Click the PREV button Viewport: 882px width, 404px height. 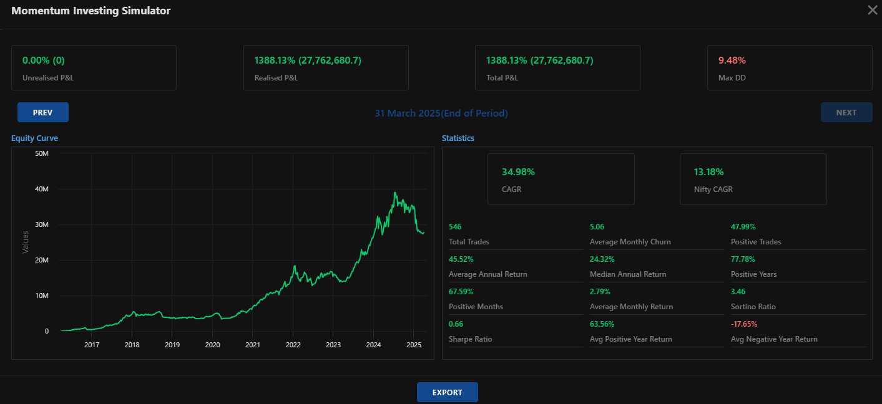(x=43, y=112)
